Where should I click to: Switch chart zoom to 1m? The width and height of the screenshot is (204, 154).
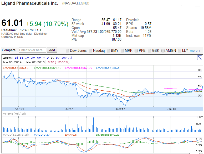tap(27, 58)
